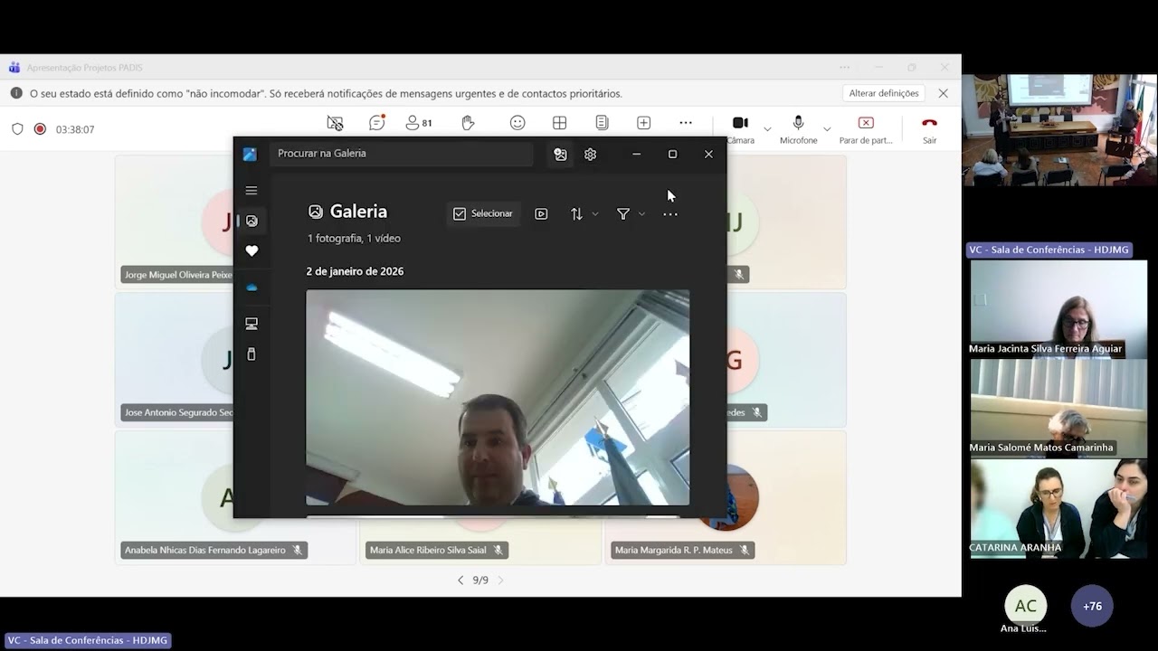Select the Gallery icon in Photos sidebar
Screen dimensions: 1158x651
(x=252, y=221)
